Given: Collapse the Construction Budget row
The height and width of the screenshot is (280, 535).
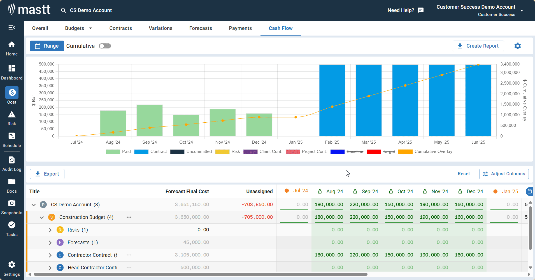Looking at the screenshot, I should tap(42, 217).
